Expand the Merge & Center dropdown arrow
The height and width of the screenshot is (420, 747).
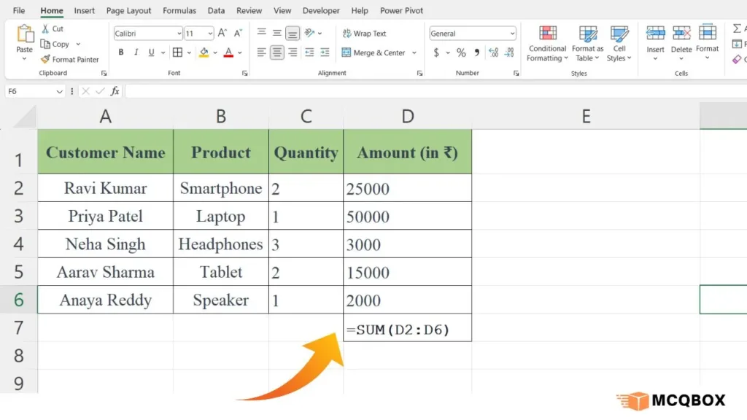click(414, 52)
